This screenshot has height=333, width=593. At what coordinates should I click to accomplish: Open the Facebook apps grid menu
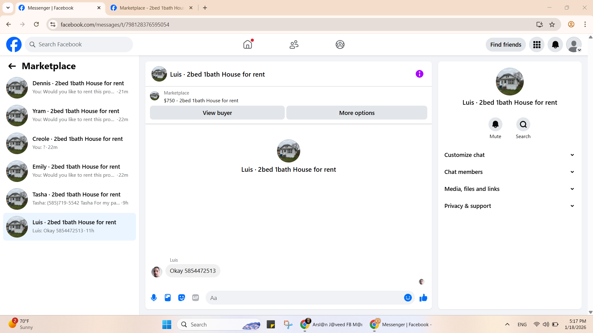[537, 44]
